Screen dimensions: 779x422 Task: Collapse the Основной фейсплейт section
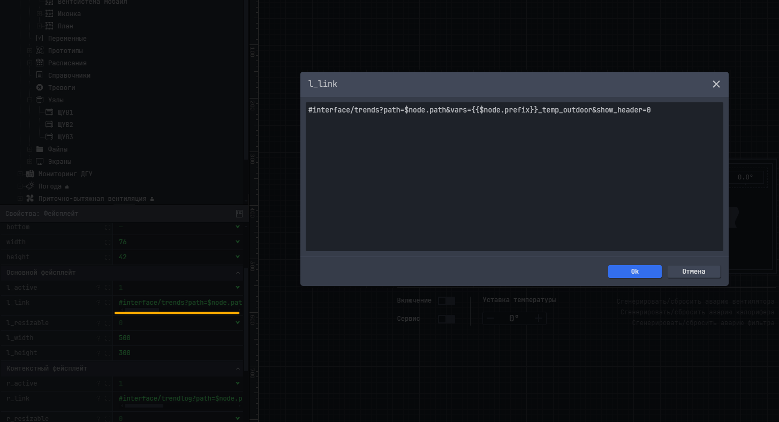(238, 273)
